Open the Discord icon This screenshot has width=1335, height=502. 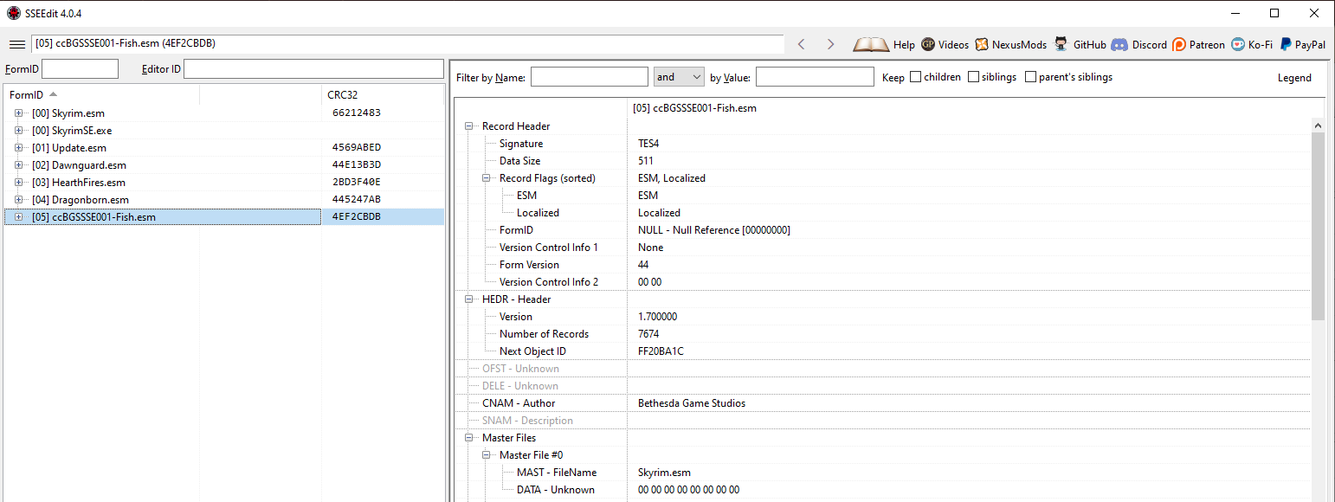coord(1119,44)
